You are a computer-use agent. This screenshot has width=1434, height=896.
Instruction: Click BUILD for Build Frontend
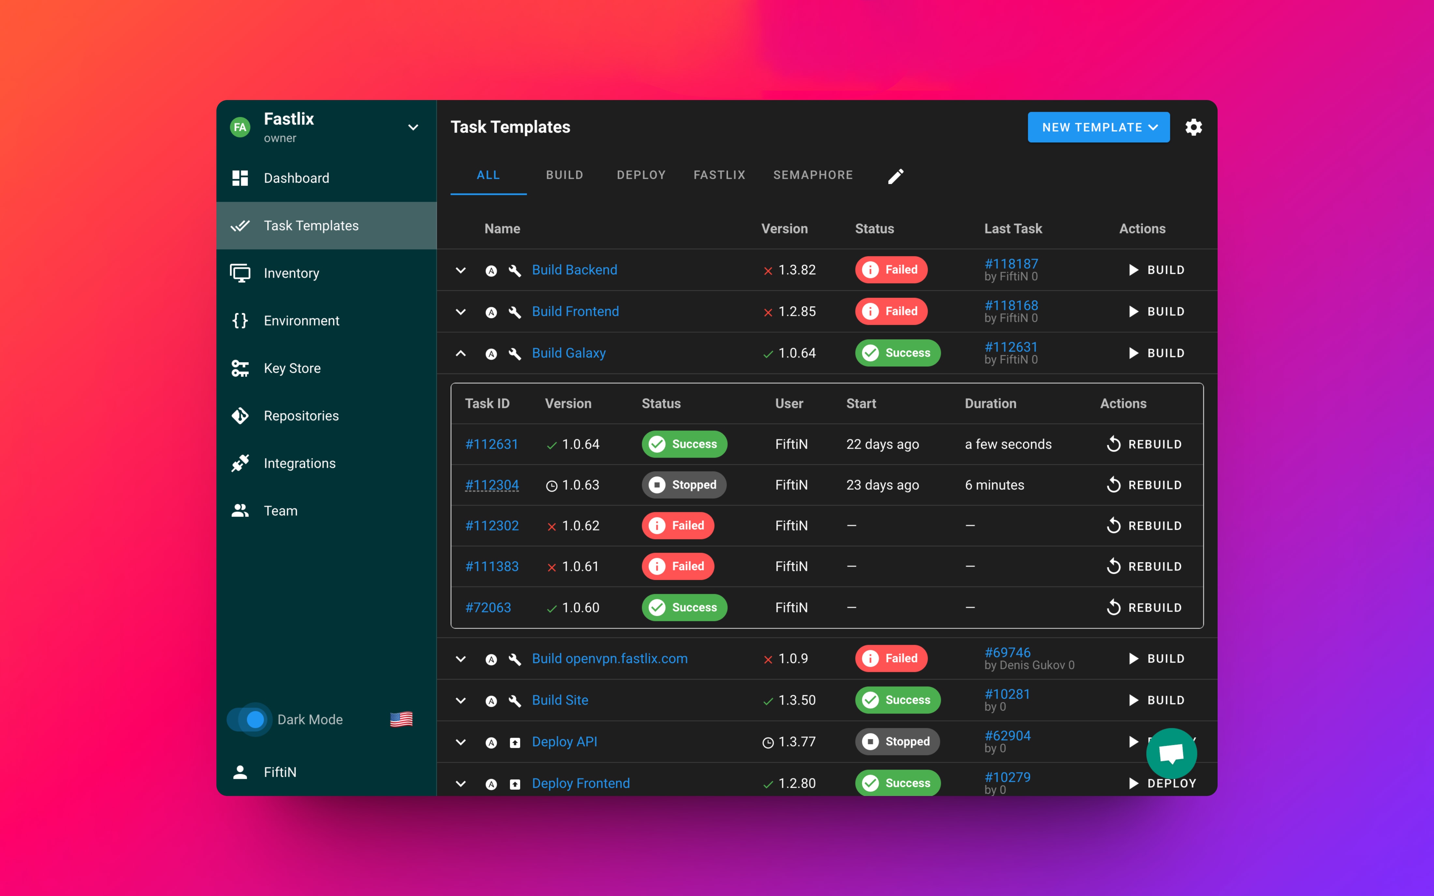[1156, 312]
